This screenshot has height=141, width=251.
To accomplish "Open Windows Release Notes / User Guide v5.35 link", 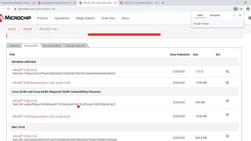I will pyautogui.click(x=42, y=83).
